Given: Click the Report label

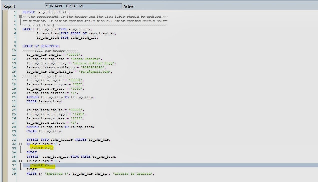Looking at the screenshot, I should click(x=9, y=7).
